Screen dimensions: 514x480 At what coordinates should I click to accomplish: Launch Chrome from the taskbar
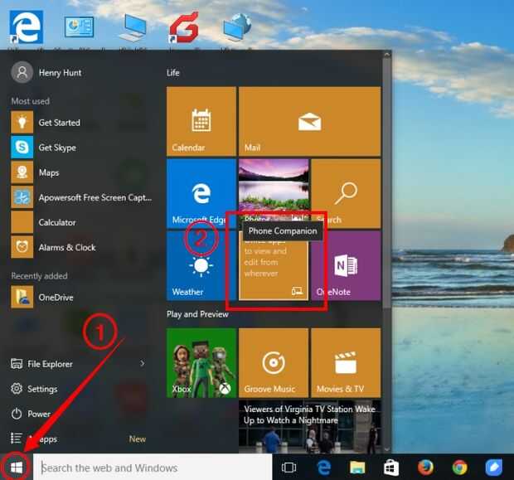coord(459,468)
